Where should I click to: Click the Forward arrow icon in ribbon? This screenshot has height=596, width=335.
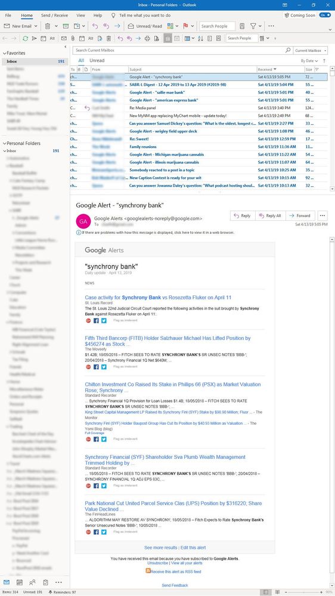117,26
